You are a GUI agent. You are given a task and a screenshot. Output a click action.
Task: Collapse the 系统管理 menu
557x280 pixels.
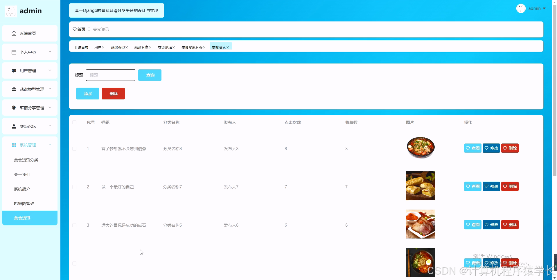pyautogui.click(x=50, y=145)
